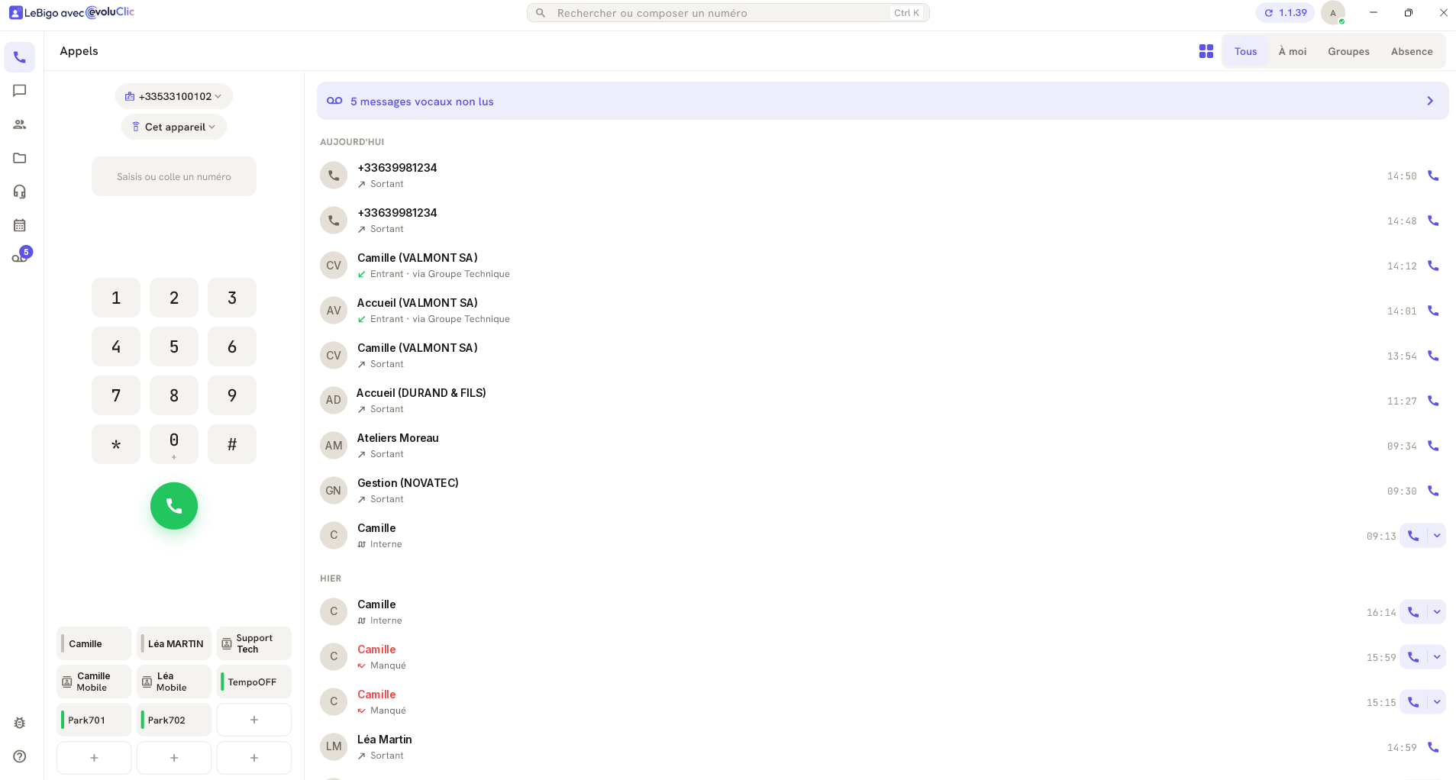The width and height of the screenshot is (1456, 780).
Task: Open the debug bug icon in sidebar
Action: pyautogui.click(x=20, y=723)
